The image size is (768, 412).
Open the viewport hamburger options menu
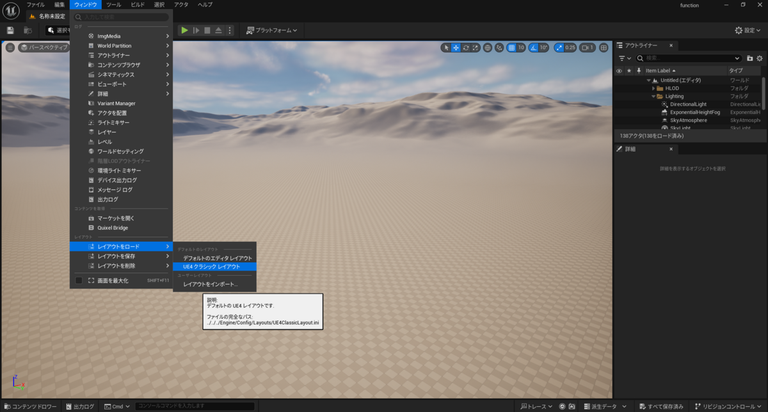click(x=10, y=47)
